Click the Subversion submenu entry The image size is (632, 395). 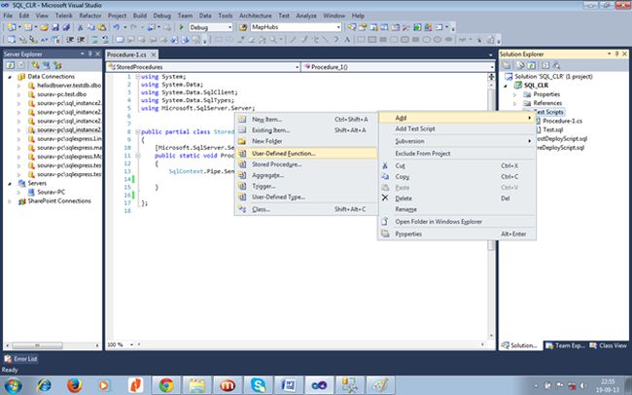[457, 141]
